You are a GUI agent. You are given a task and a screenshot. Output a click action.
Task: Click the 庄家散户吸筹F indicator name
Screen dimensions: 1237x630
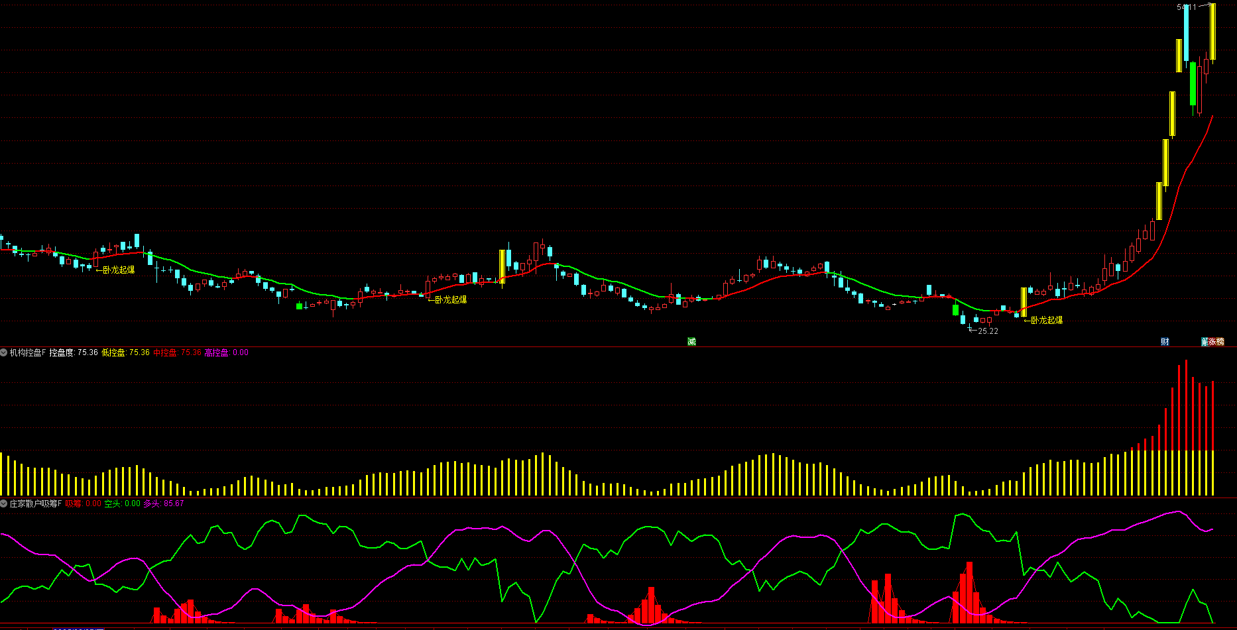click(35, 503)
